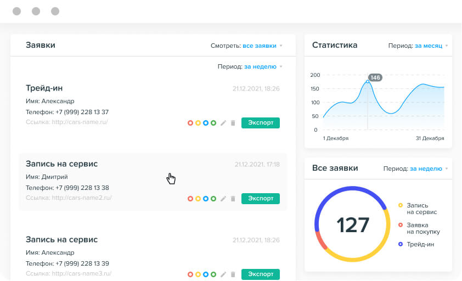
Task: Select yellow status circle for Трейд-ин request
Action: tap(198, 123)
